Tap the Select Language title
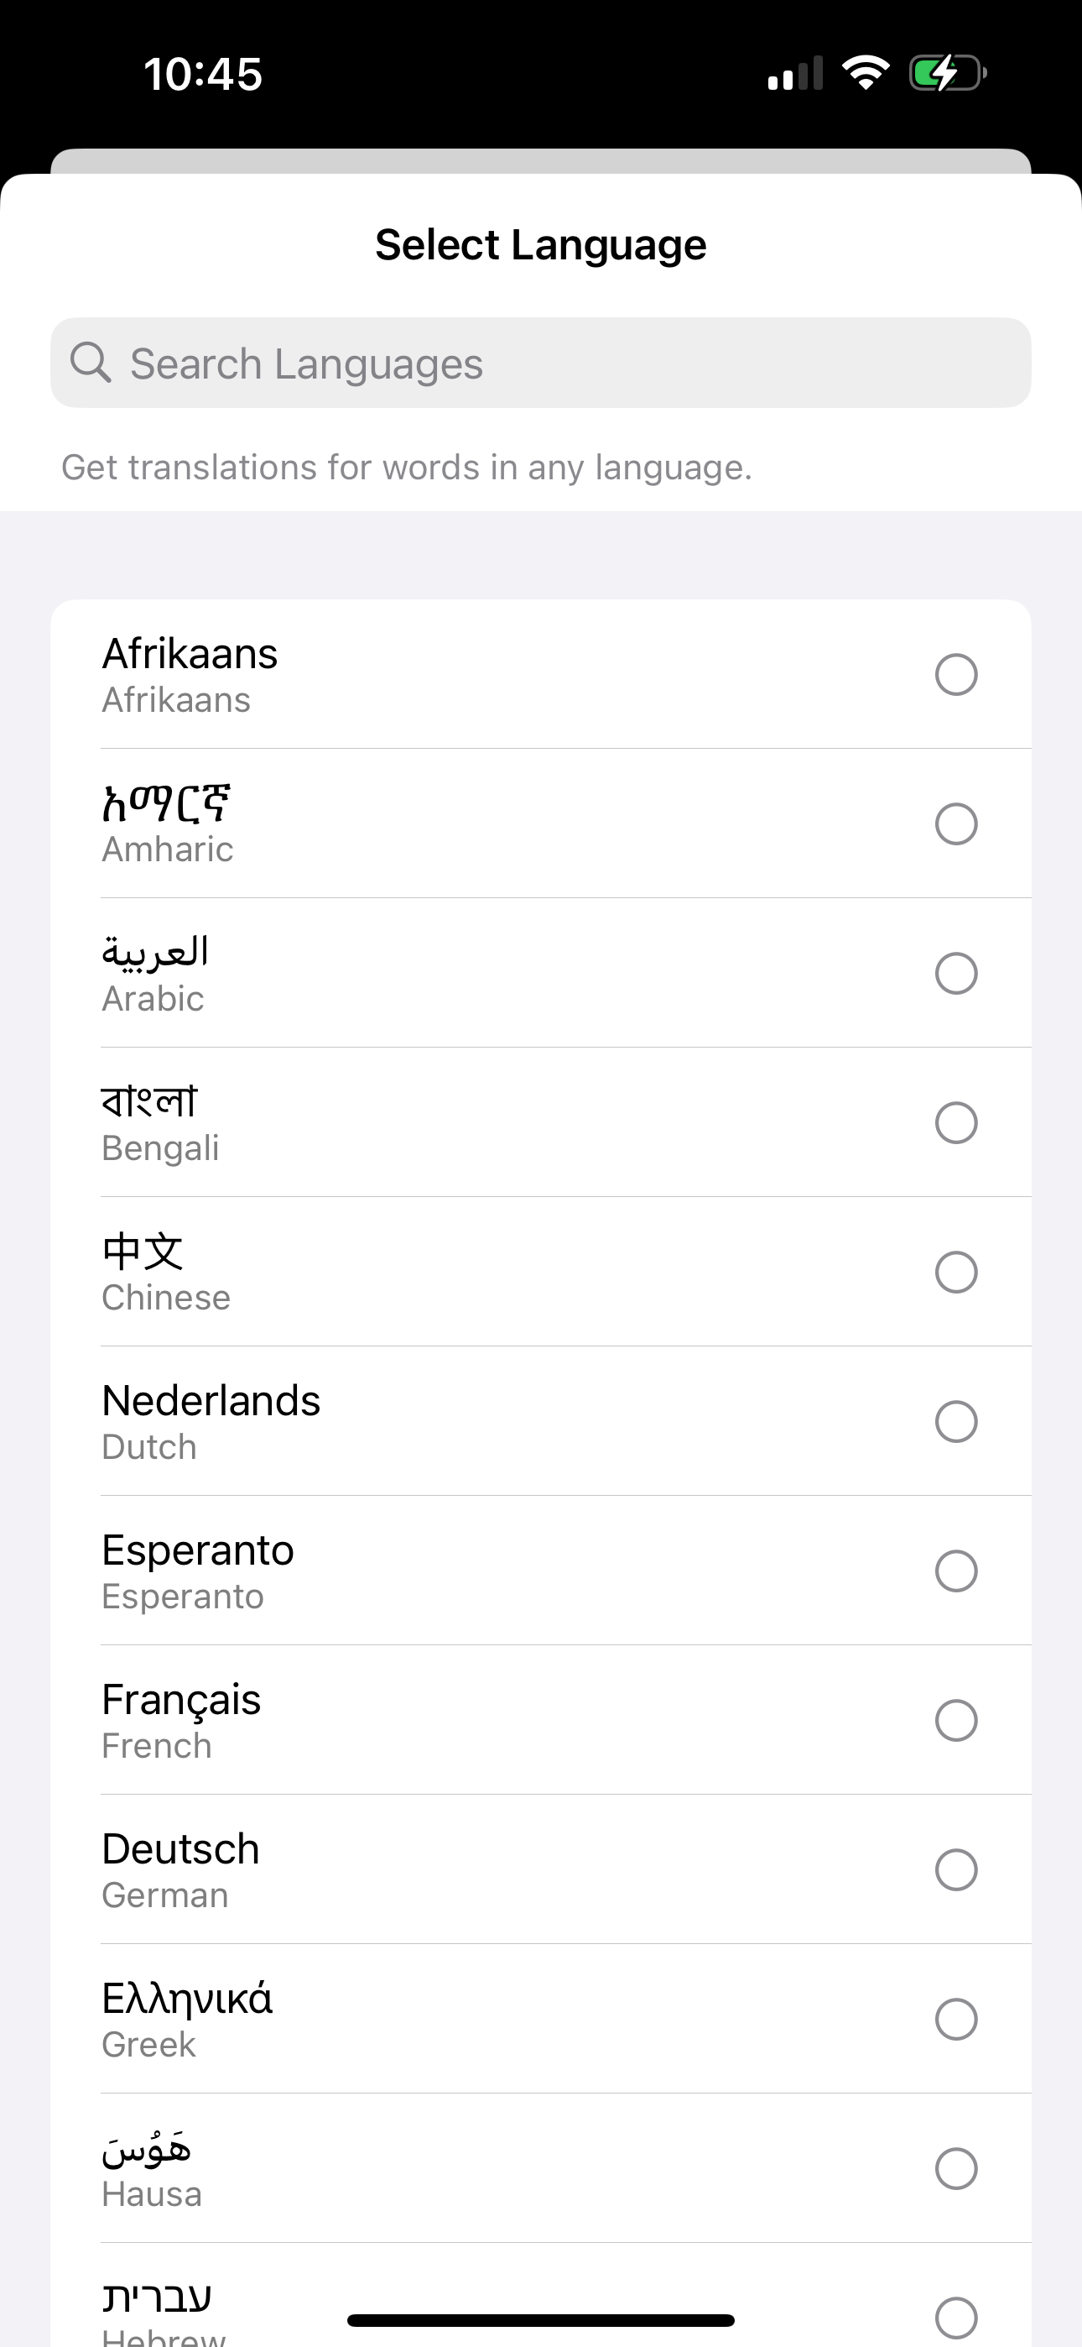Image resolution: width=1082 pixels, height=2347 pixels. (x=541, y=245)
